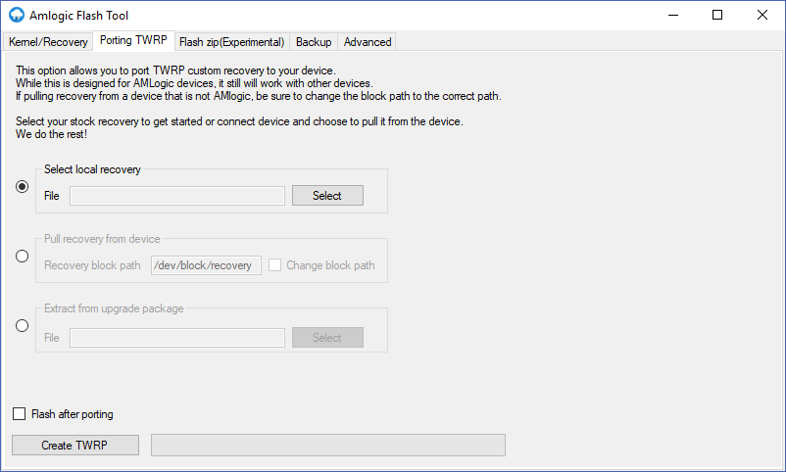Click the Create TWRP button

[x=75, y=445]
